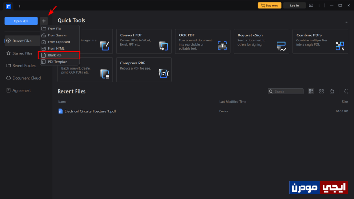Viewport: 354px width, 199px height.
Task: Click the plus create-PDF button beside Open PDF
Action: coord(44,21)
